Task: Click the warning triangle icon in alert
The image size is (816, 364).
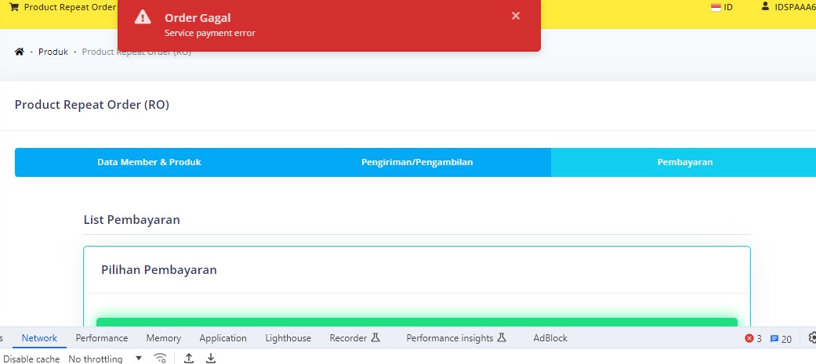Action: pos(142,17)
